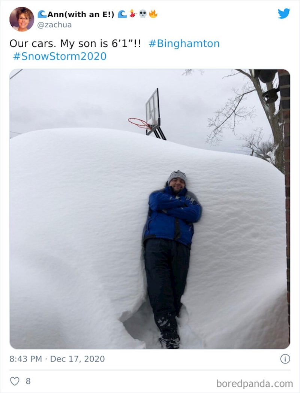300x393 pixels.
Task: Click the skull emoji in display name
Action: 143,14
